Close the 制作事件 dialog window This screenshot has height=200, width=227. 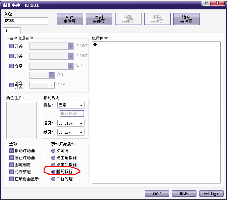click(218, 3)
